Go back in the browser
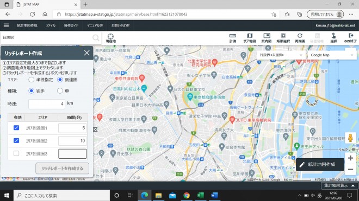The image size is (359, 201). pos(8,14)
